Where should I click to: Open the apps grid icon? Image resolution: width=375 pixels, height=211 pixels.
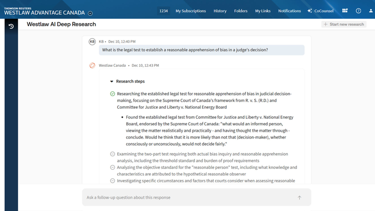point(345,11)
